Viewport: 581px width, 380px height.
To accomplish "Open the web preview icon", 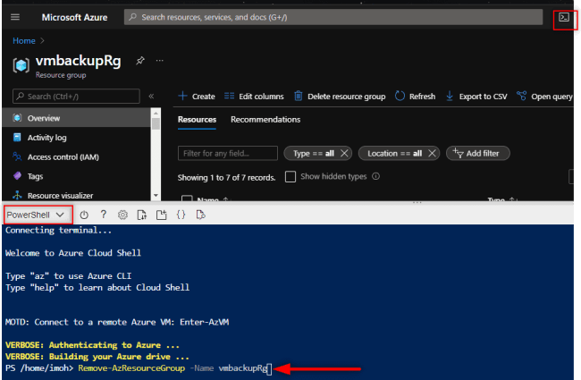I will pyautogui.click(x=200, y=215).
